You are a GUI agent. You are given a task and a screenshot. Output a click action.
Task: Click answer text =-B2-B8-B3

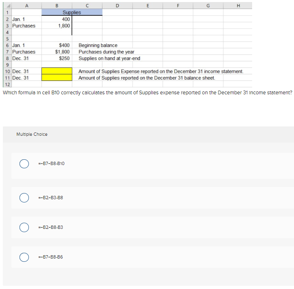50,227
